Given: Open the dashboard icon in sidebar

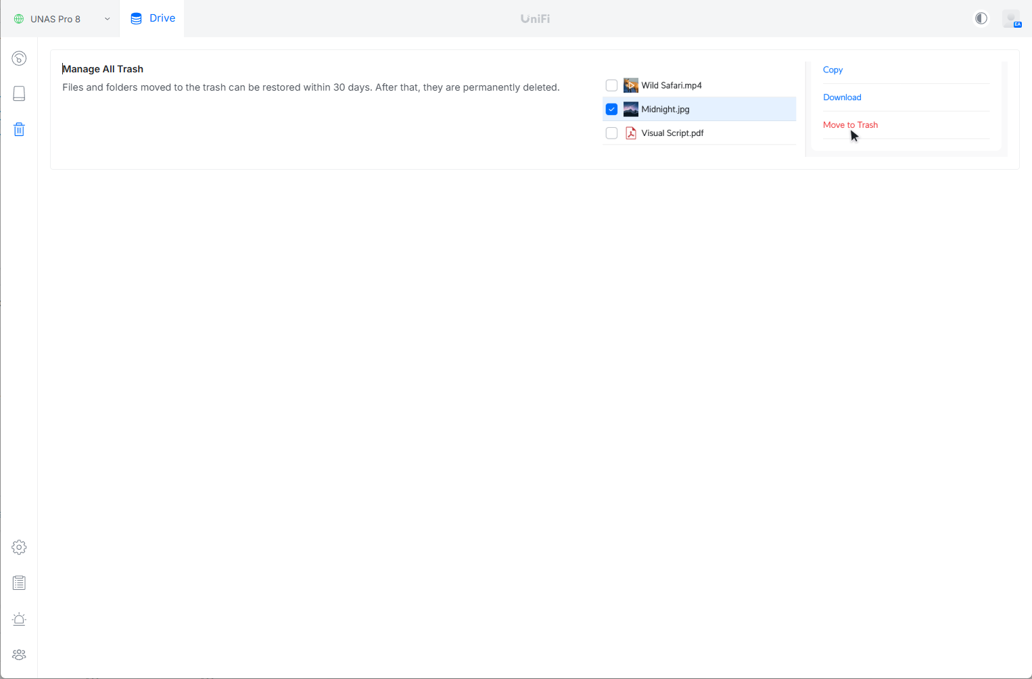Looking at the screenshot, I should (x=19, y=58).
